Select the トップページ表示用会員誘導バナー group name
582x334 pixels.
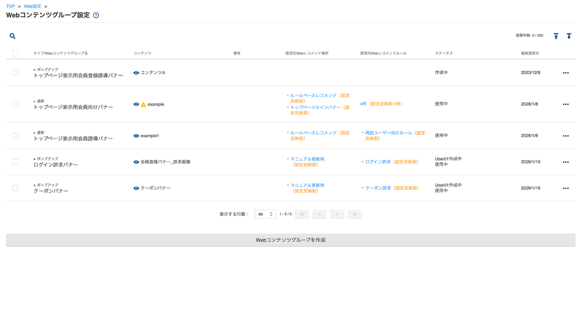73,139
